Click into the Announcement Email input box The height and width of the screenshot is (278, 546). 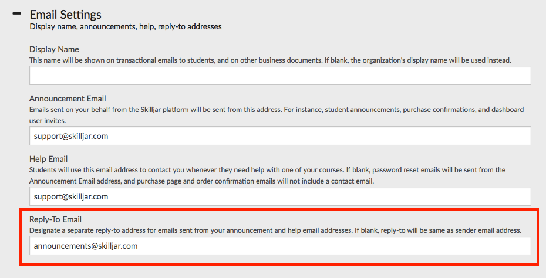[280, 136]
